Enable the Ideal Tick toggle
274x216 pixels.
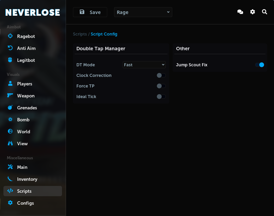click(161, 97)
